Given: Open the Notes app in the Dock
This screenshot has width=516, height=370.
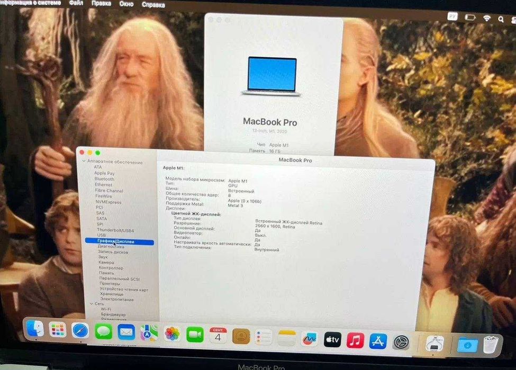Looking at the screenshot, I should coord(287,338).
